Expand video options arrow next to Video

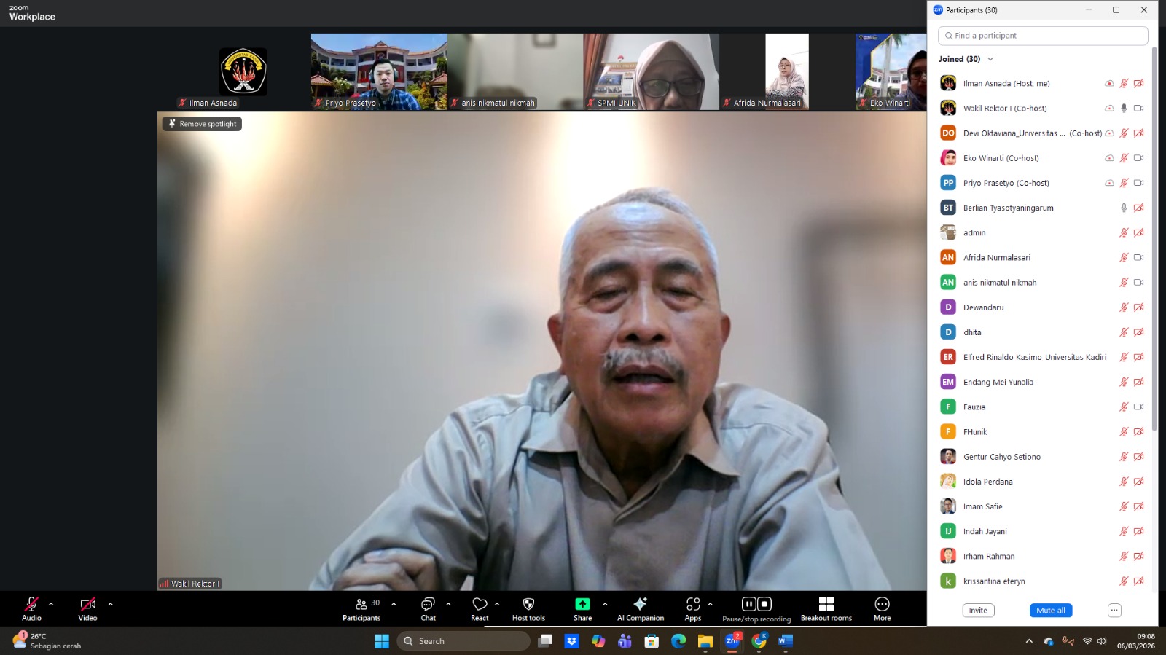(111, 604)
